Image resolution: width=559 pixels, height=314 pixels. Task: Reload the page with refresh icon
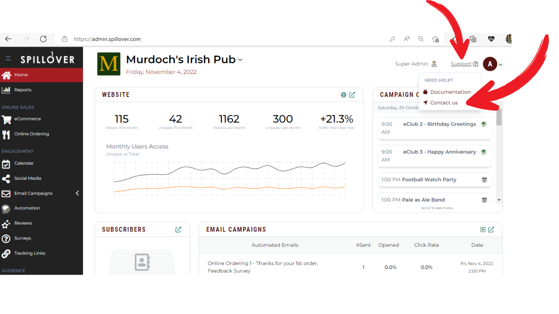pyautogui.click(x=43, y=39)
